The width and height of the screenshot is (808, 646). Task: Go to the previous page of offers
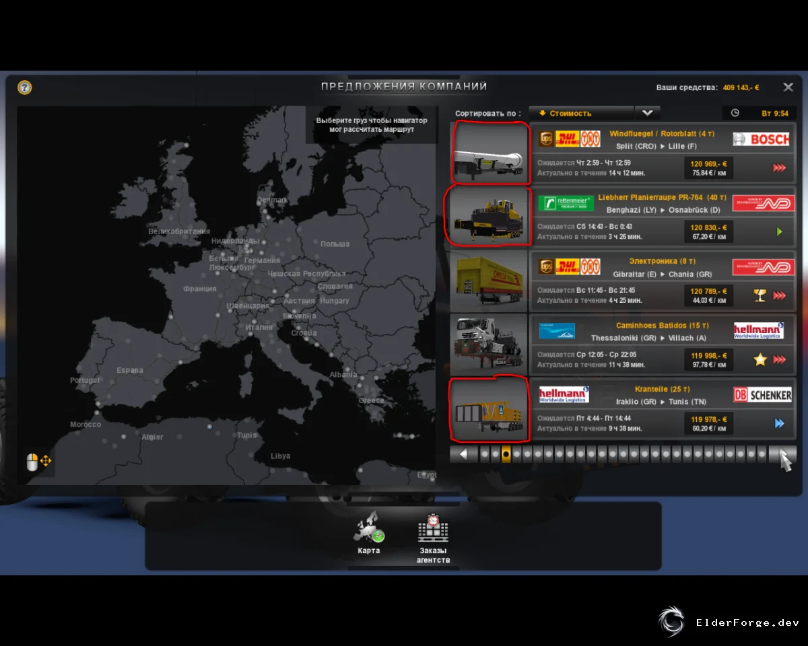(464, 454)
